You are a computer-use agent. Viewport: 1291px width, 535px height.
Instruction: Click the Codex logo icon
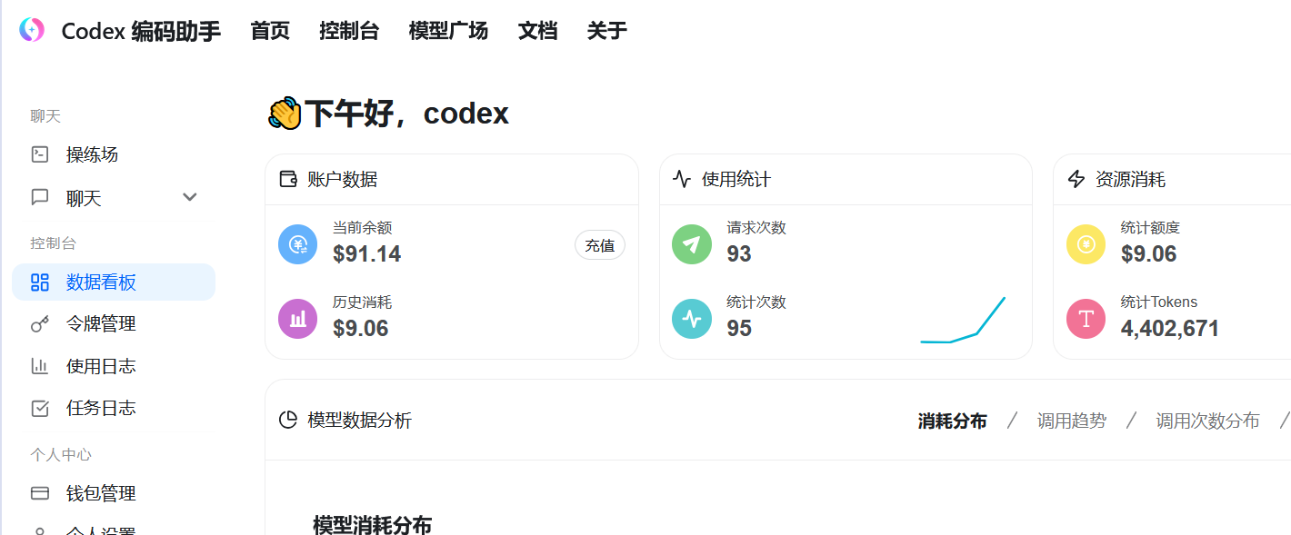click(x=32, y=30)
